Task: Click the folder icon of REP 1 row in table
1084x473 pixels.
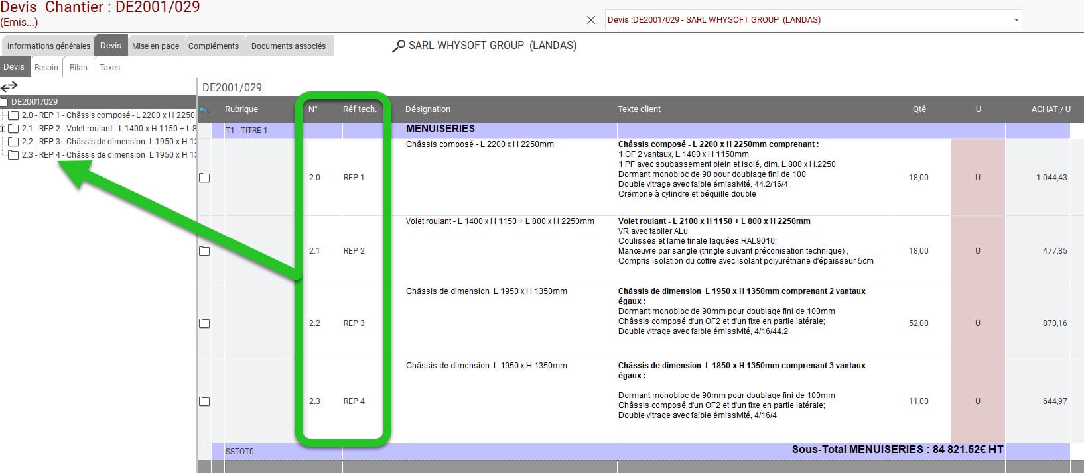Action: click(204, 178)
